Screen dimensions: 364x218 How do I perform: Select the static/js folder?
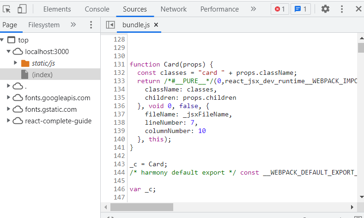(43, 63)
